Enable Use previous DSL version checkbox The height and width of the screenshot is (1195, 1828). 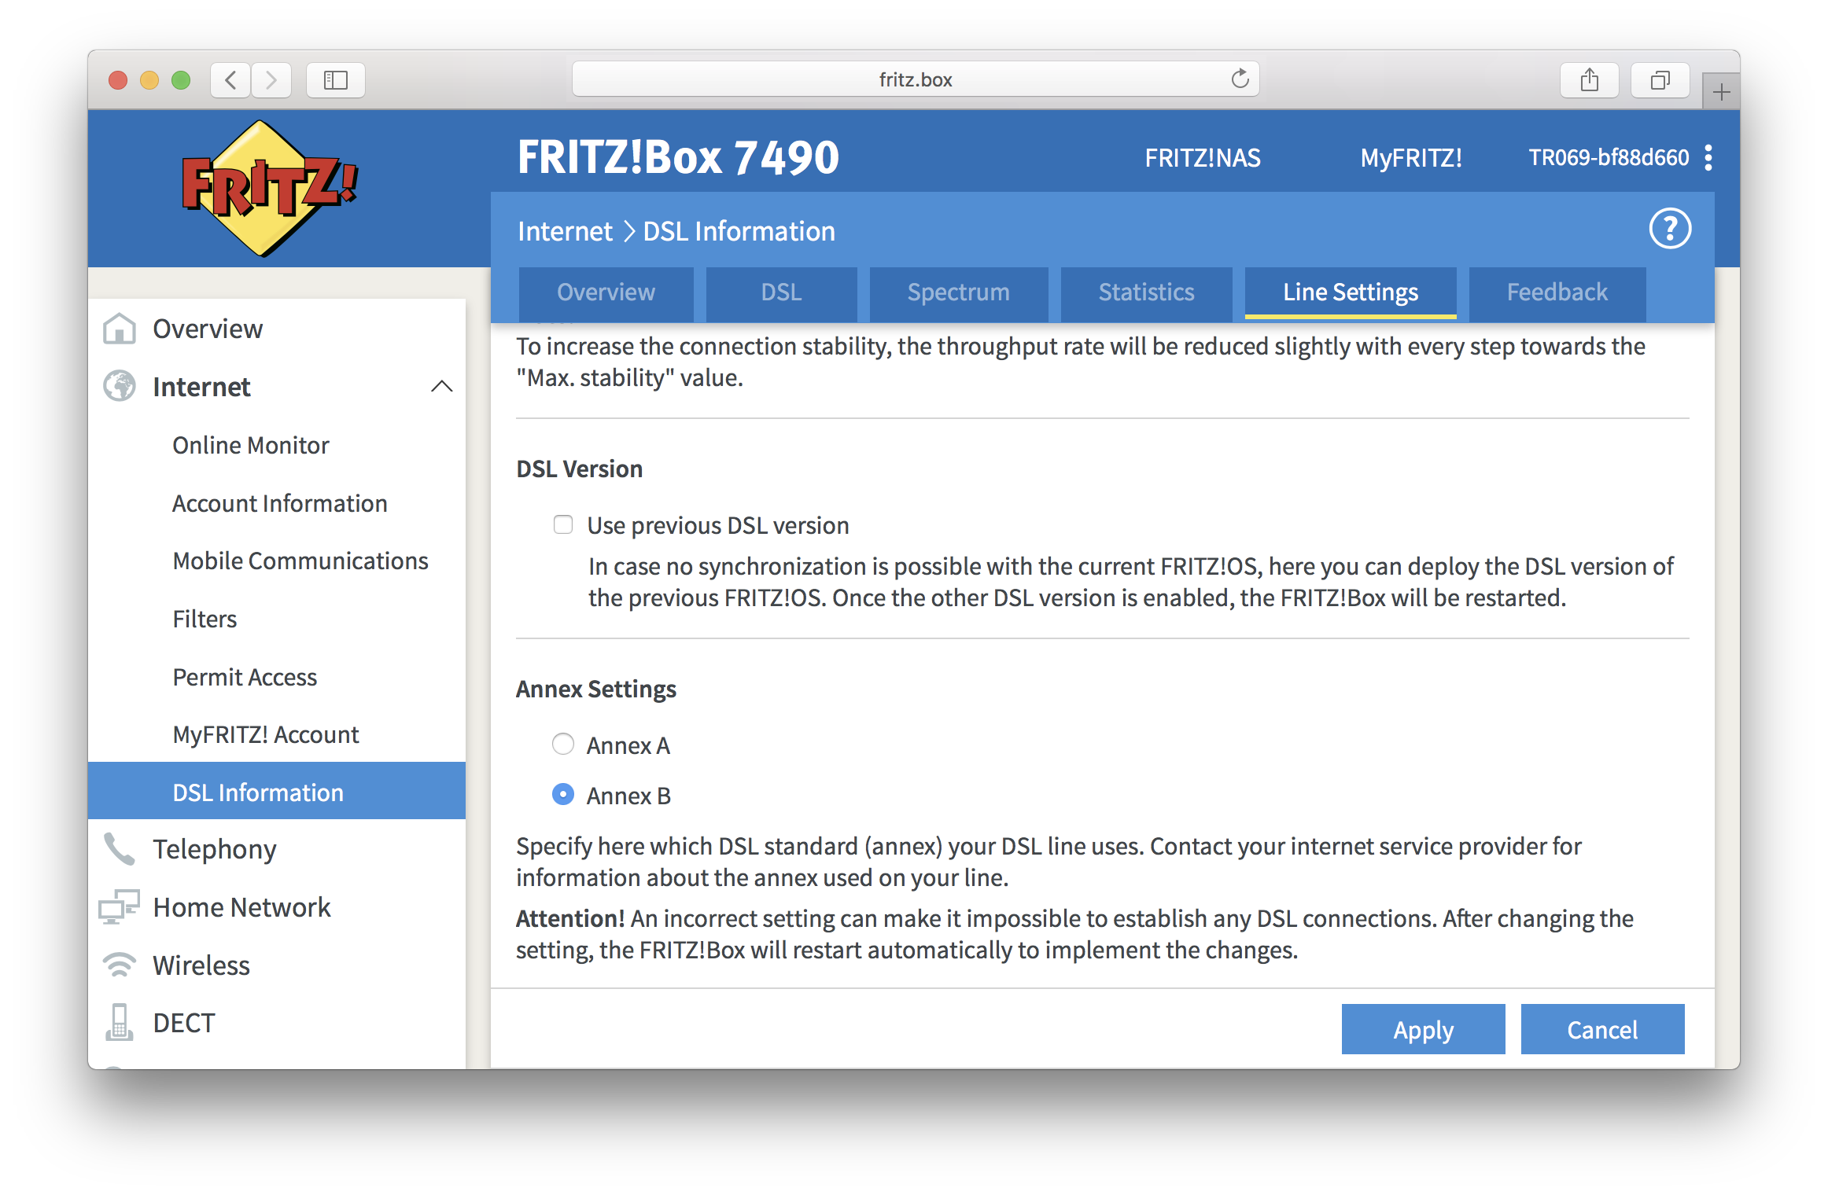[563, 524]
